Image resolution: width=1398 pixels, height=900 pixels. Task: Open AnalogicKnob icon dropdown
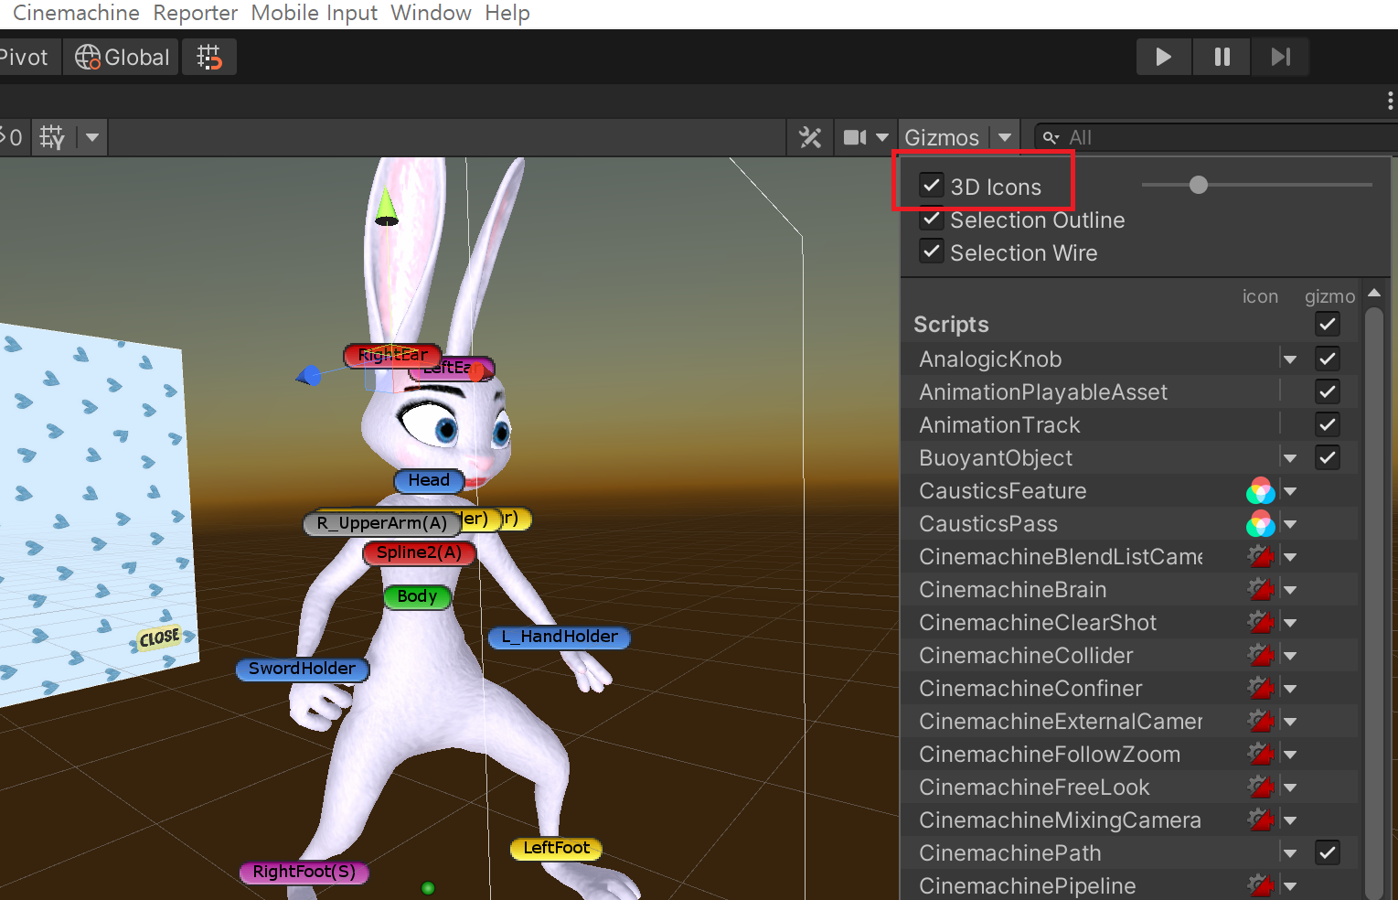(x=1290, y=359)
